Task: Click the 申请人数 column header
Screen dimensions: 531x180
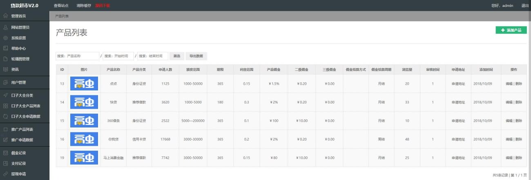Action: coord(165,70)
